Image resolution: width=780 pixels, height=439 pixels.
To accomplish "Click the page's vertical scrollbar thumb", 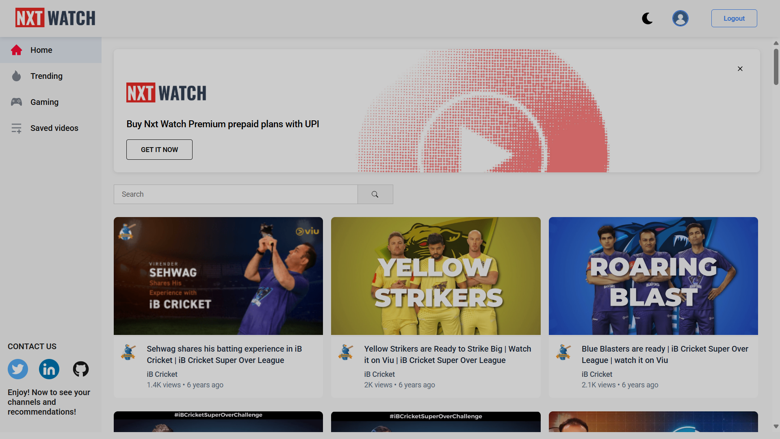I will click(x=776, y=67).
